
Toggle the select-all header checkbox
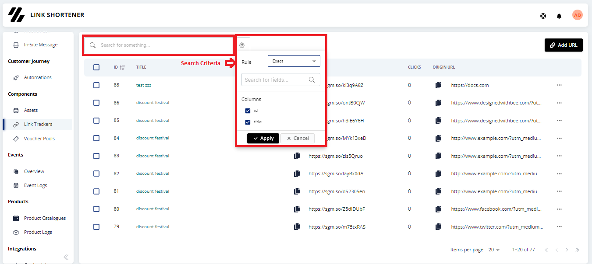coord(96,67)
